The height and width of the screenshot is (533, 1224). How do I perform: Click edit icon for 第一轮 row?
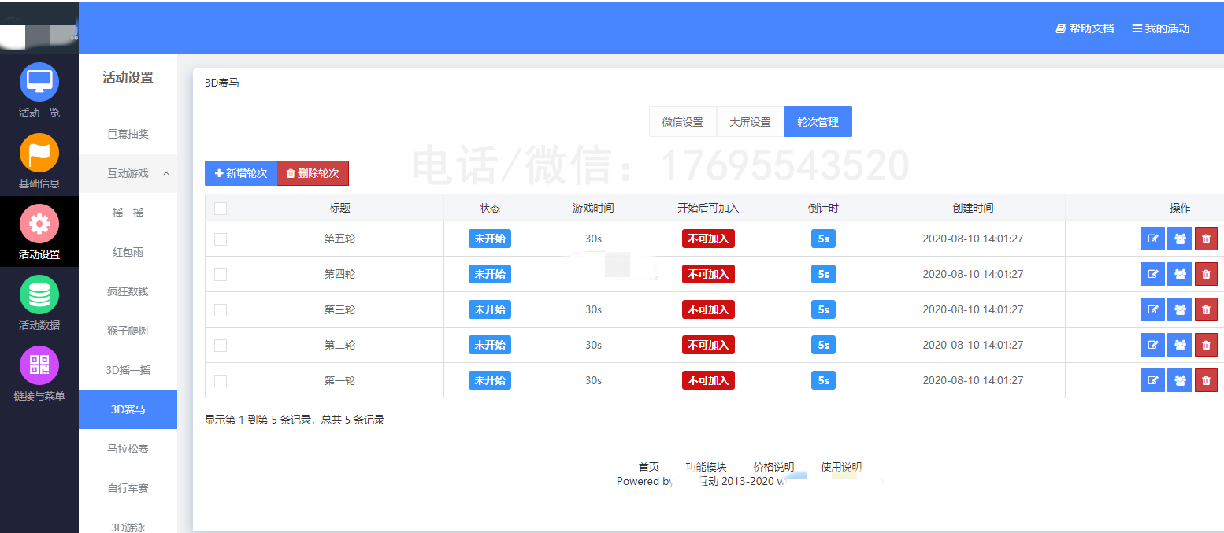pos(1152,380)
